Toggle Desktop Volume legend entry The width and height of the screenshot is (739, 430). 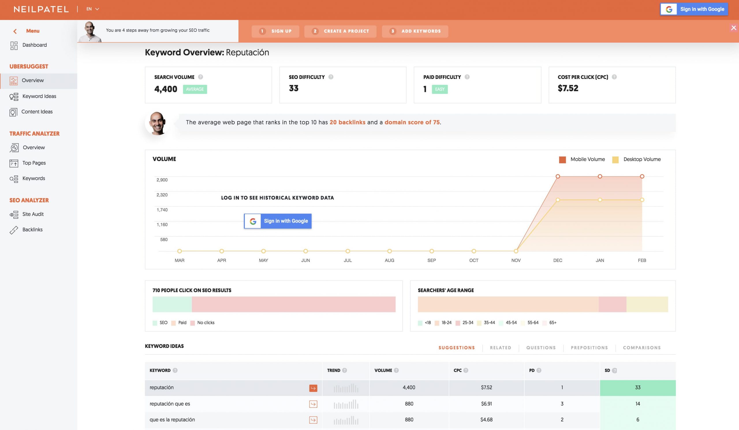tap(642, 159)
